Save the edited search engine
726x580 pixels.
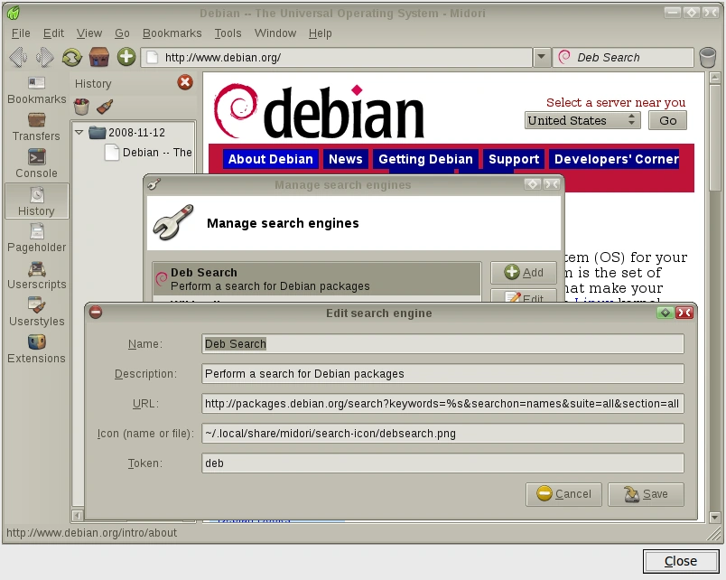tap(646, 494)
